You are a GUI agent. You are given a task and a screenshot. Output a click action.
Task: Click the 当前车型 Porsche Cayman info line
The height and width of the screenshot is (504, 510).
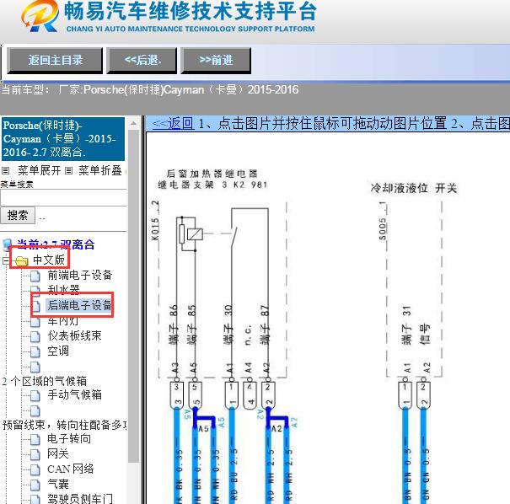149,89
